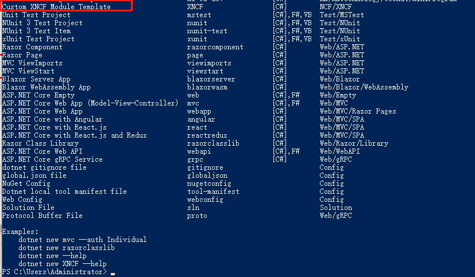Click dotnet new XNCF --help example line
Viewport: 475px width, 277px height.
[x=63, y=264]
